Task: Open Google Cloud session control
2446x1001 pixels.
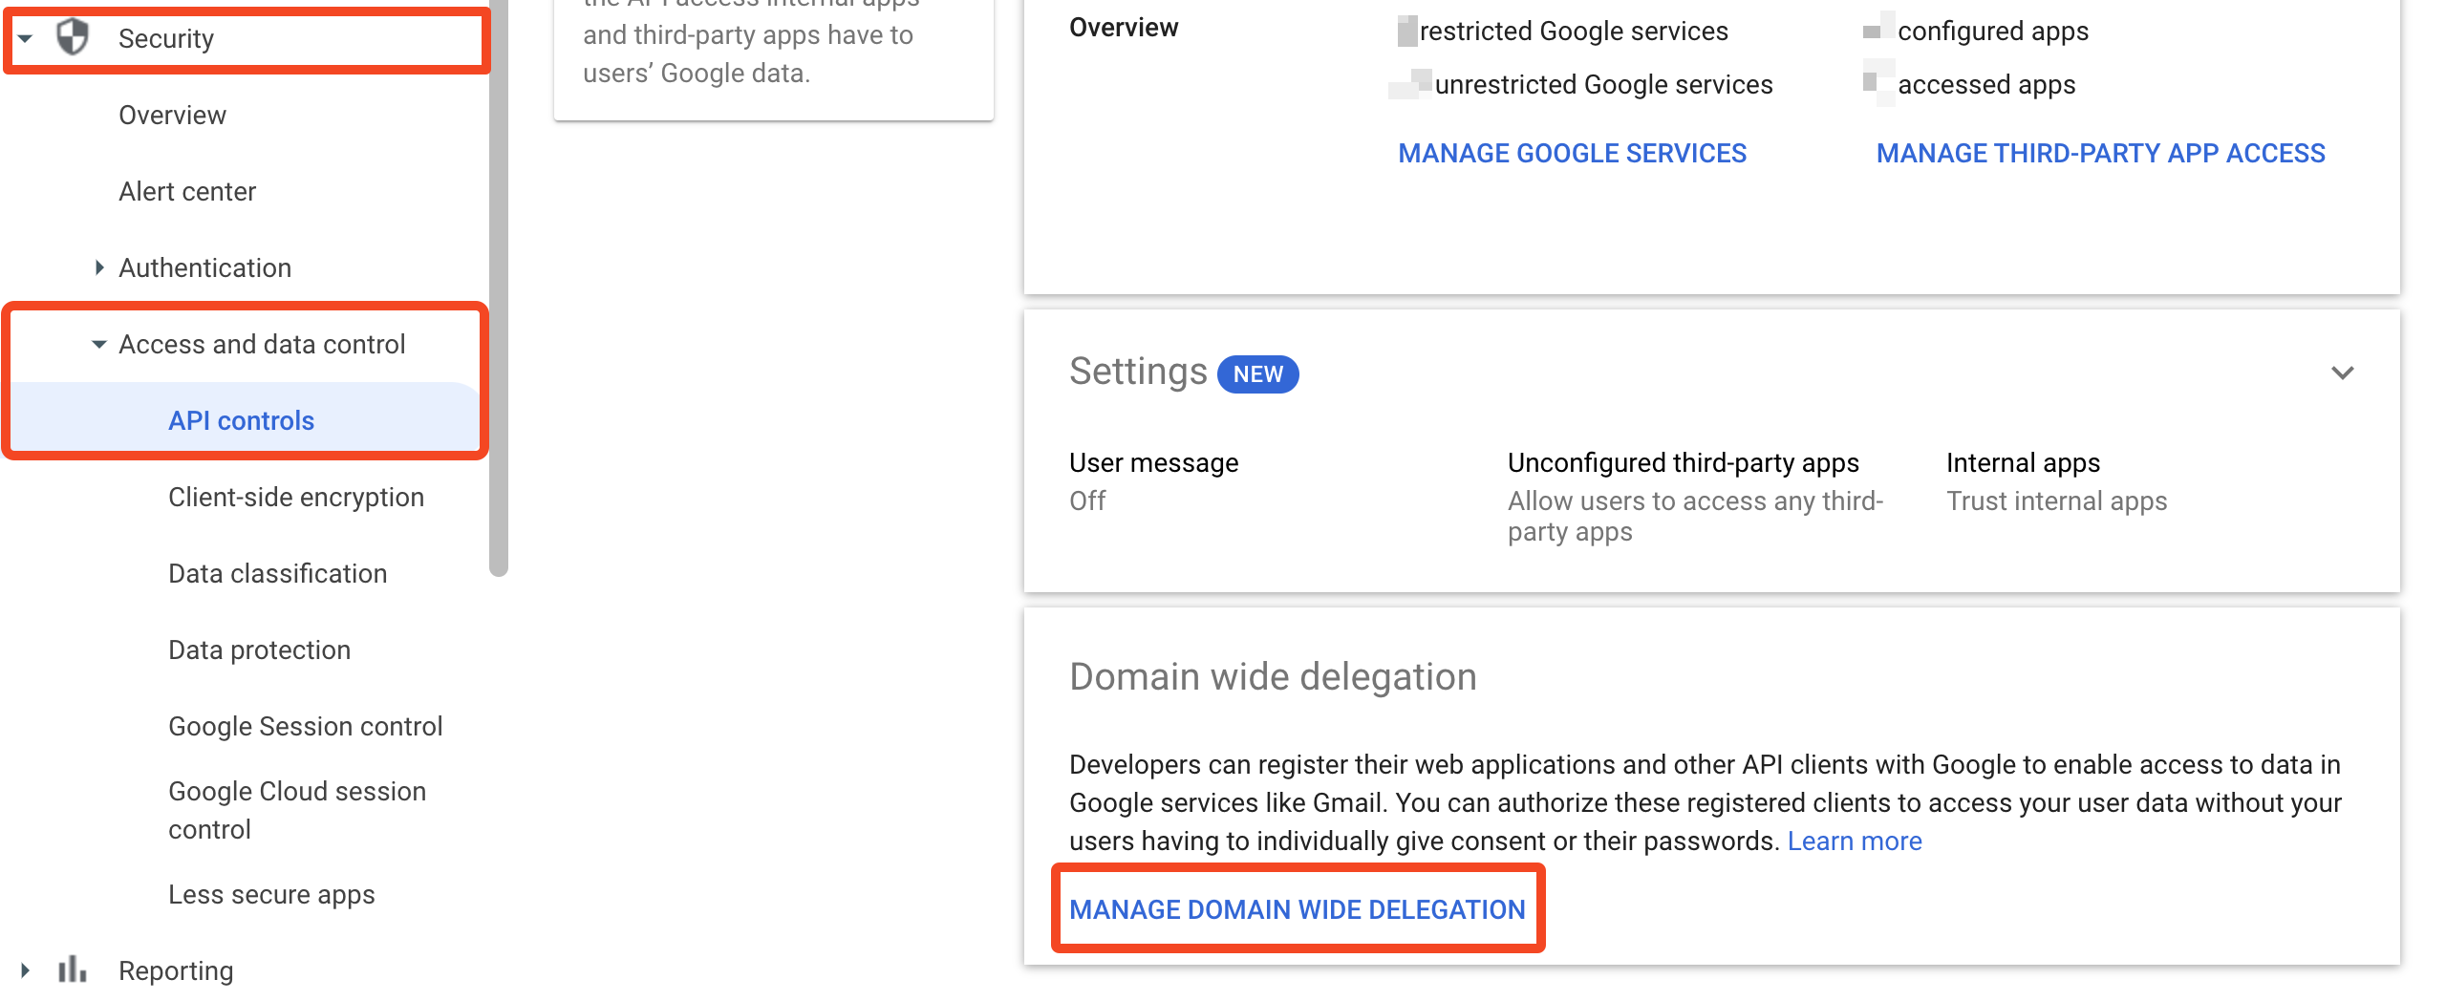Action: 296,810
